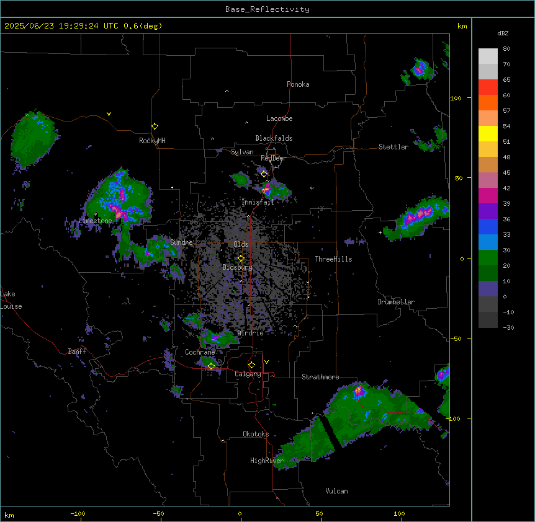Click the RedDeer label
Viewport: 535px width, 522px height.
coord(273,158)
